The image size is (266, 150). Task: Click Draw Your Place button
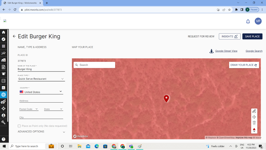(244, 65)
